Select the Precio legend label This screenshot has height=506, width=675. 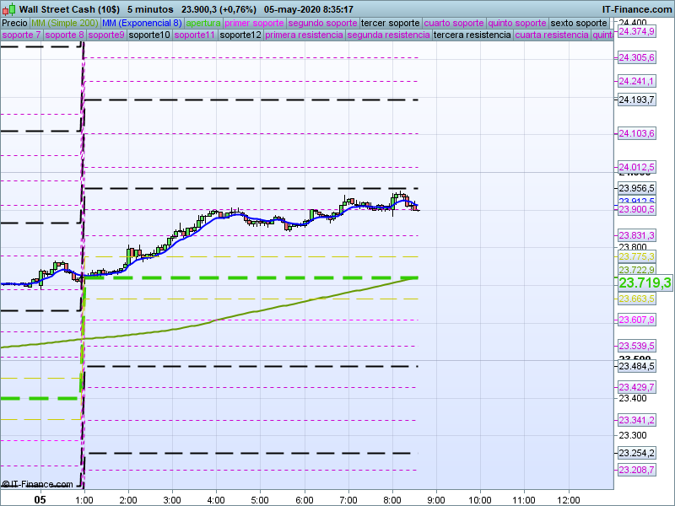tap(14, 23)
